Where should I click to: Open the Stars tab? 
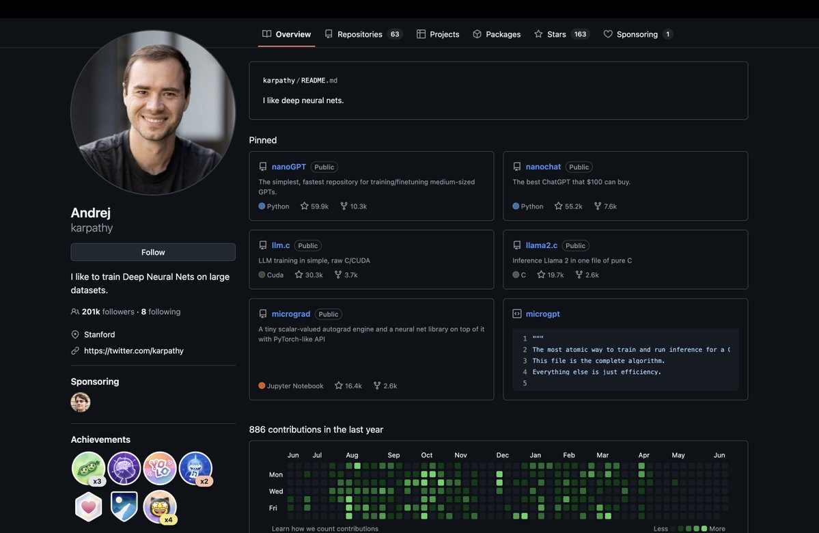561,34
